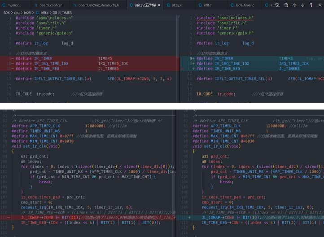This screenshot has height=237, width=324.
Task: Click IRQ_TIME5_IDX in the left diff pane
Action: [113, 63]
